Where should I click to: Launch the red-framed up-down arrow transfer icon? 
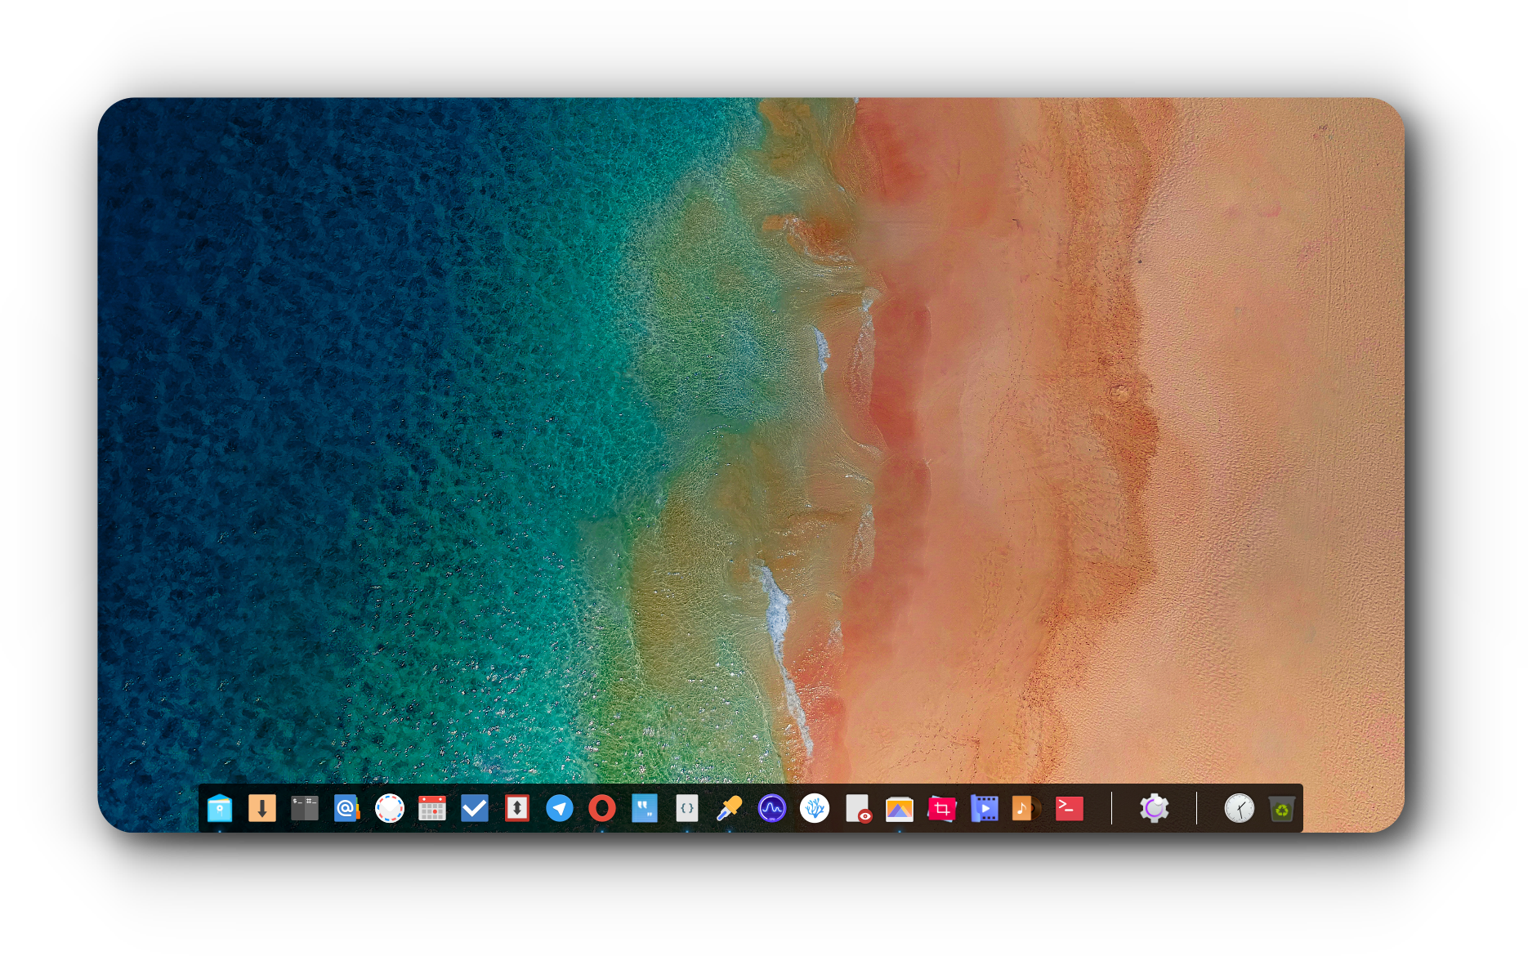517,809
